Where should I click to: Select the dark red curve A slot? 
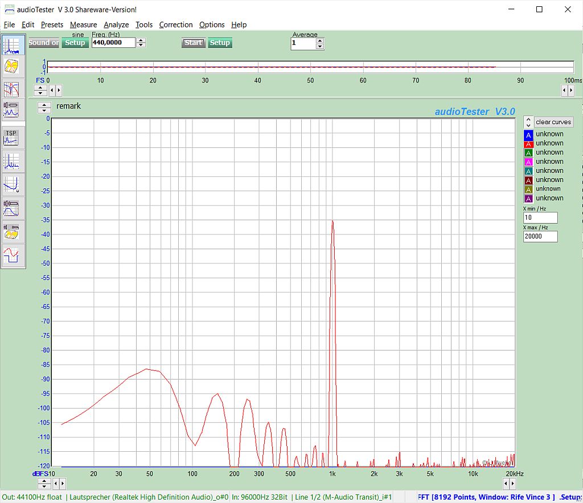pos(528,180)
